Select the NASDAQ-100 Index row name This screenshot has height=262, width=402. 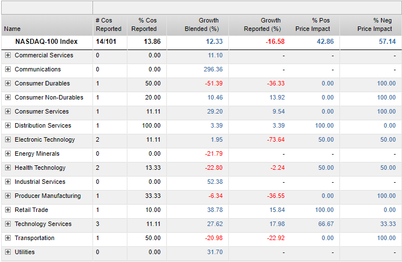(46, 42)
